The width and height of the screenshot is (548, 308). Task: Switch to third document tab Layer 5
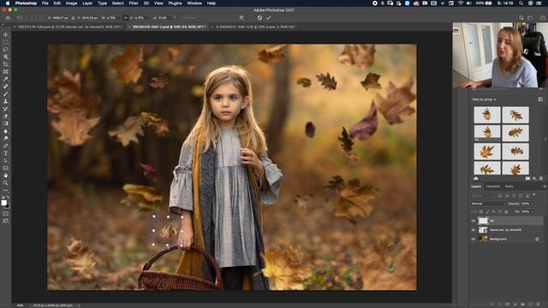click(255, 27)
